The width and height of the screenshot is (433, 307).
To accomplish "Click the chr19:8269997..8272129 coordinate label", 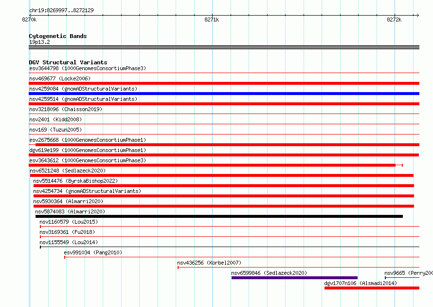I will (61, 10).
